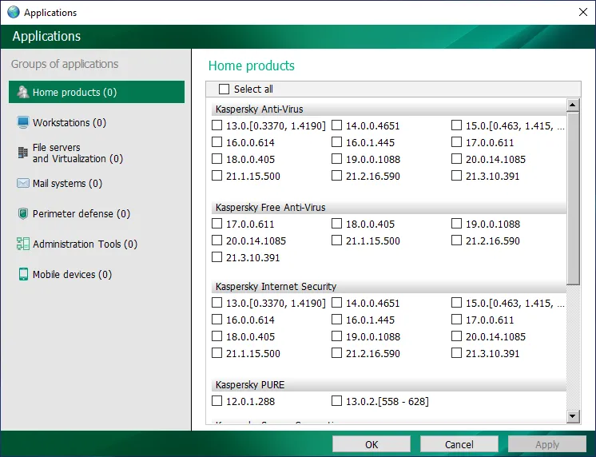596x457 pixels.
Task: Tick Kaspersky Internet Security 16.0.0.614
Action: (x=217, y=320)
